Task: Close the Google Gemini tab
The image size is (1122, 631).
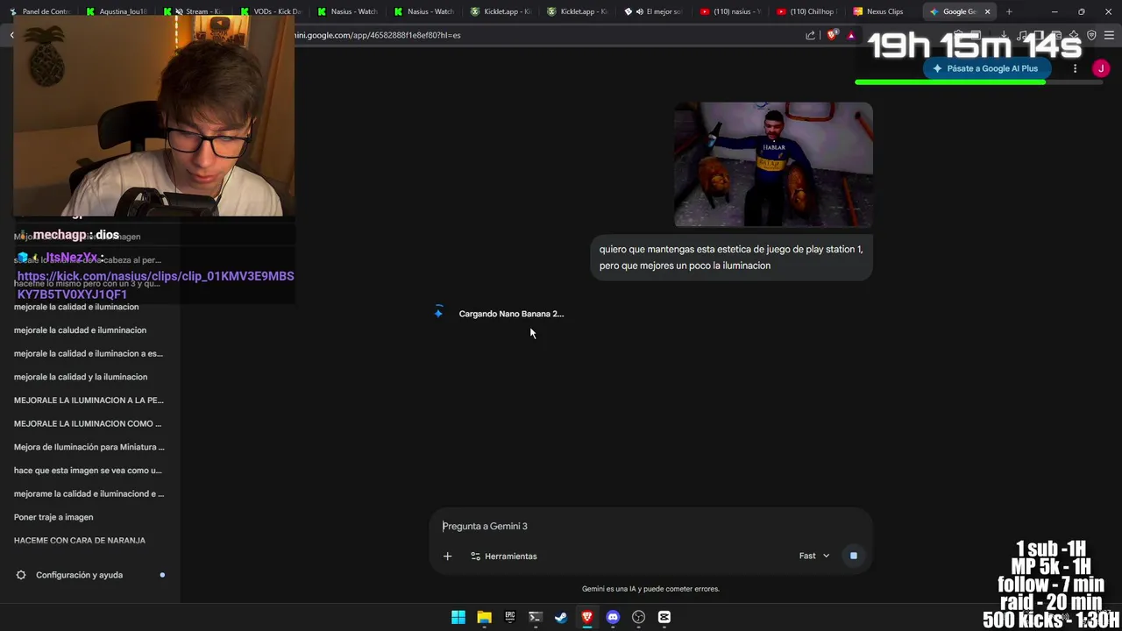Action: pos(987,11)
